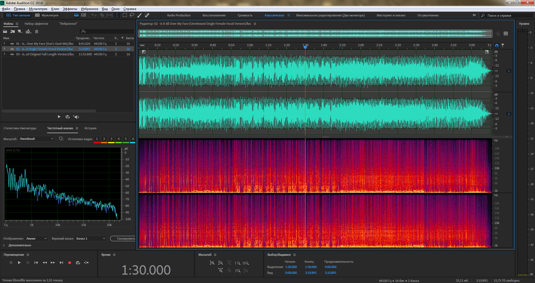Click Zoom In Time icon

(x=220, y=270)
